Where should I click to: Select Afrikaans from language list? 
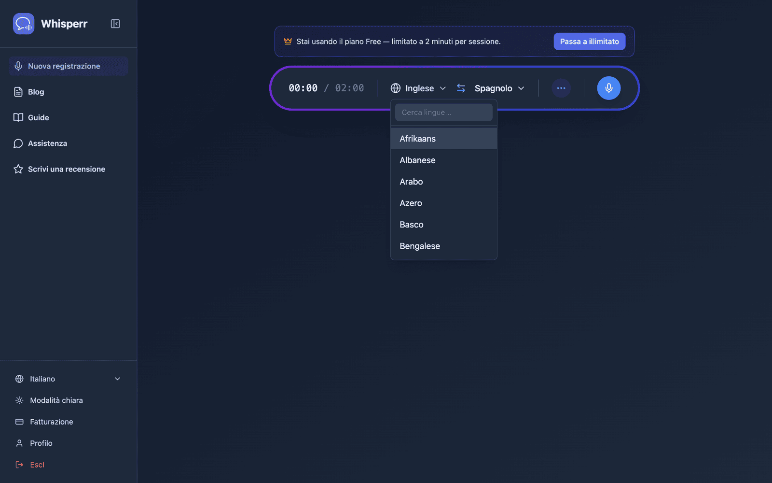(444, 139)
